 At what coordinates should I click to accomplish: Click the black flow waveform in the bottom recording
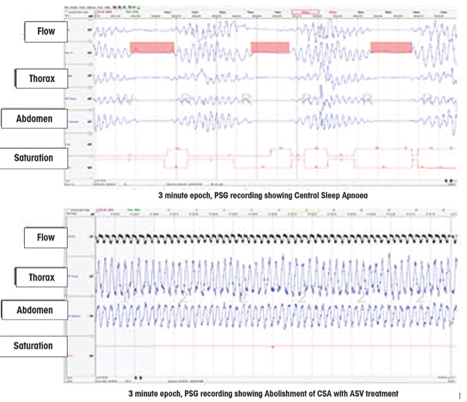(x=276, y=238)
